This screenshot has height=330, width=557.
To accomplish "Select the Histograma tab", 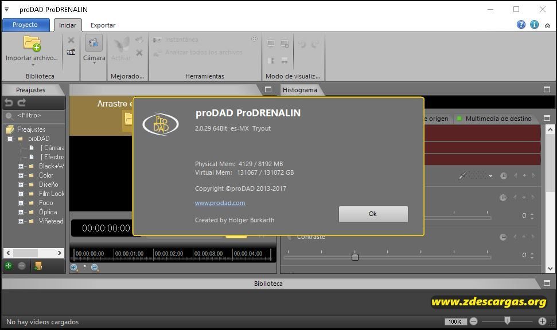I will [300, 90].
